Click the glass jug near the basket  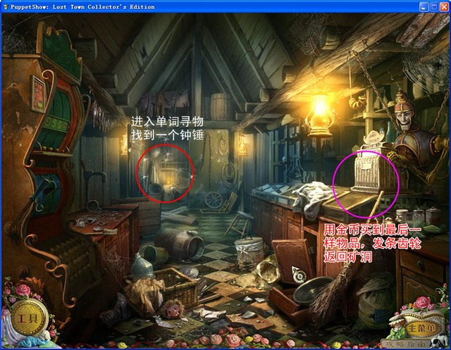[143, 267]
